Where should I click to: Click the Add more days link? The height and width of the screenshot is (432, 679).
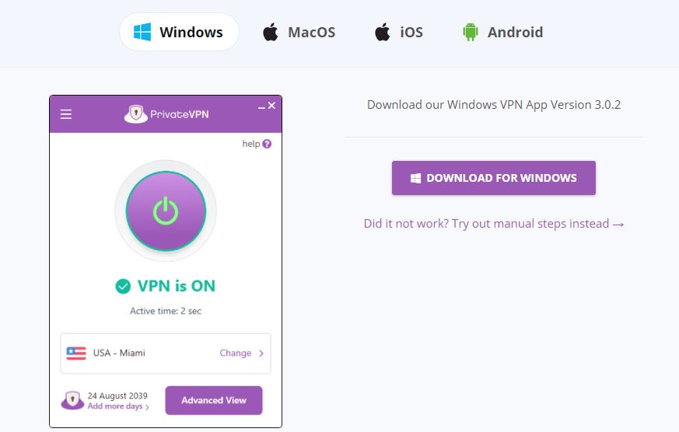point(115,406)
